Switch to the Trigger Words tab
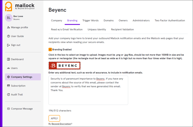Viewport: 193px width, 127px height. [90, 21]
